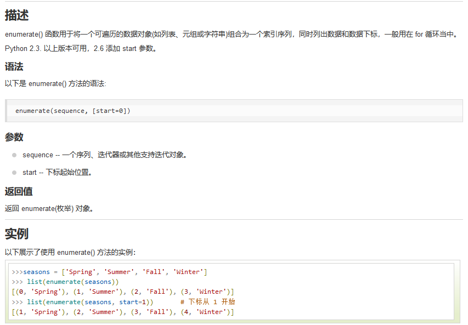
Task: Click the comment 下标从 1 开始
Action: pyautogui.click(x=210, y=301)
